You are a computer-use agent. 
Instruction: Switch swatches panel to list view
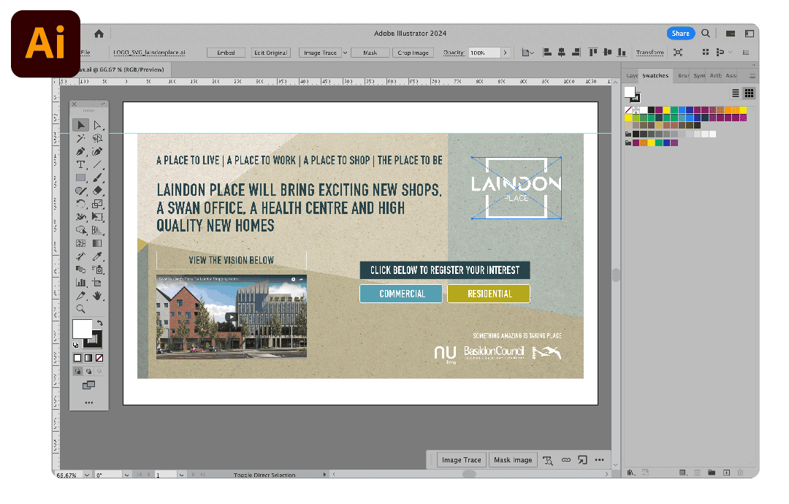[736, 93]
